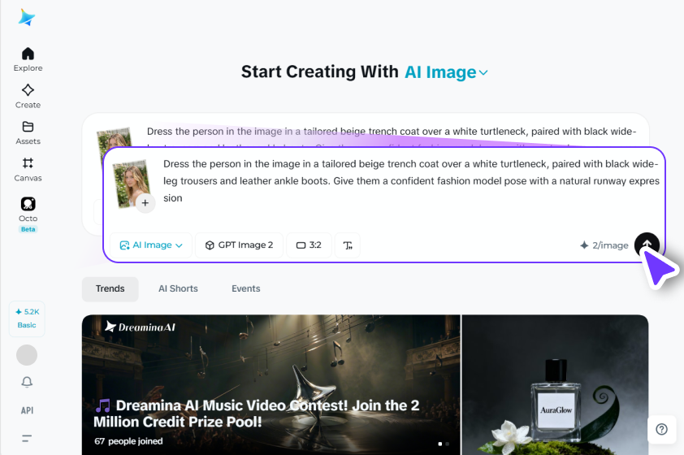Viewport: 684px width, 455px height.
Task: Expand the AI Image heading dropdown
Action: pos(446,72)
